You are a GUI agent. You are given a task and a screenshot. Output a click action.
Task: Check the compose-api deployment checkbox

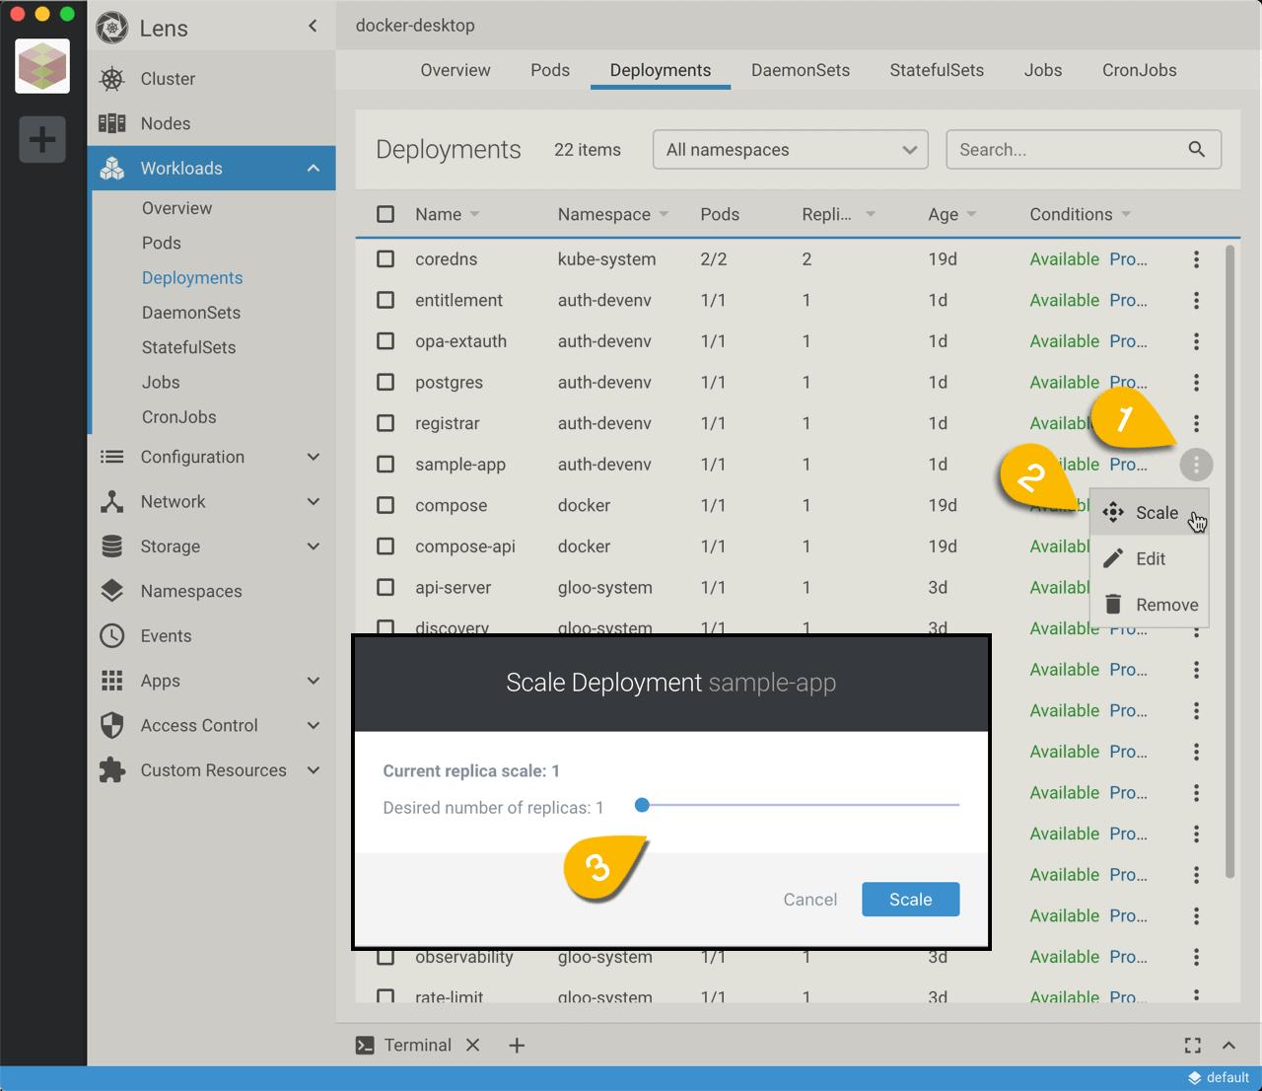[x=386, y=546]
